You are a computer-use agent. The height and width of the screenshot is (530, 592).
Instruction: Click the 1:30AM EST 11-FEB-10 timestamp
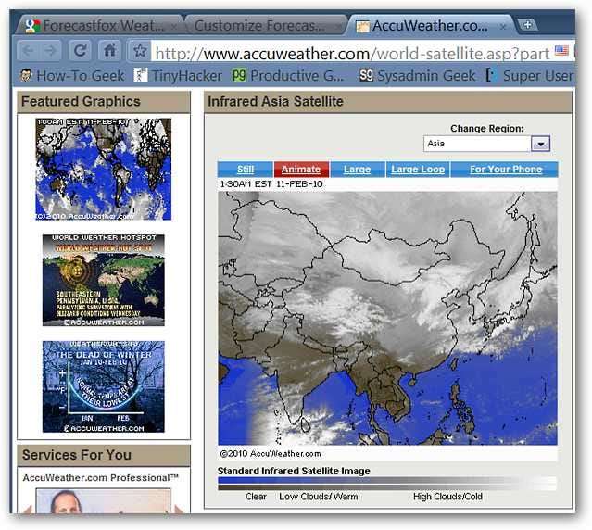pos(271,184)
